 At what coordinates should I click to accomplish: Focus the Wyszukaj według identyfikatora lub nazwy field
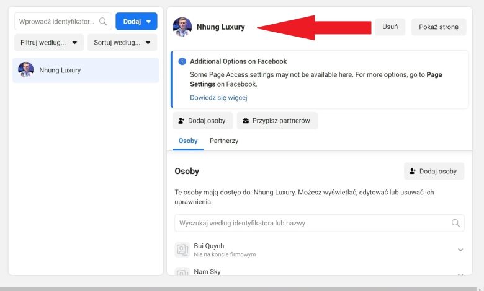[319, 223]
